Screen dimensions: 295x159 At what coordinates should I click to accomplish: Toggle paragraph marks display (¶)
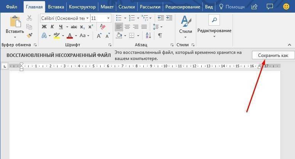pyautogui.click(x=160, y=36)
